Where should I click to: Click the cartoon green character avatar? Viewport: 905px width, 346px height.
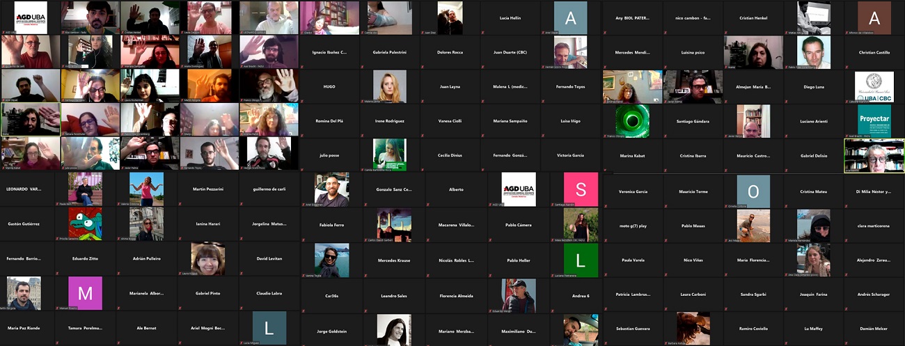tap(85, 223)
